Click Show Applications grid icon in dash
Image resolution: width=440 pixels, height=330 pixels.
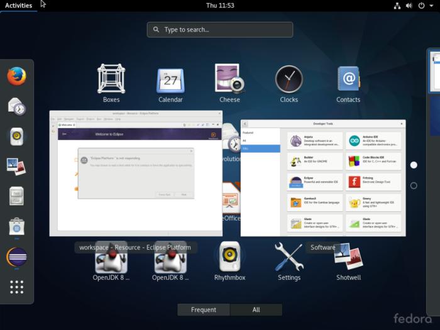tap(16, 287)
